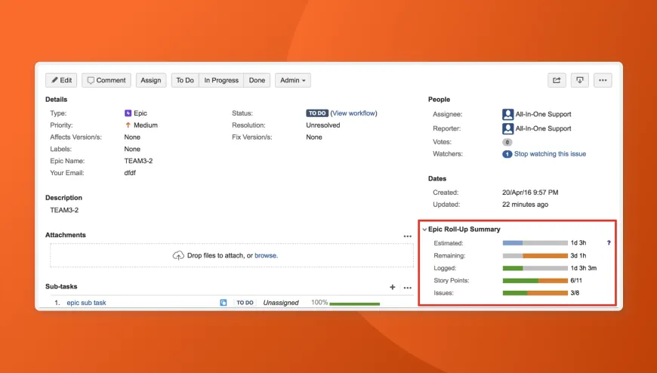Click the Story Points progress bar
This screenshot has width=657, height=373.
[535, 281]
